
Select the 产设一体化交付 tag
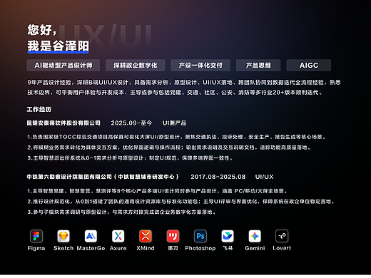200,66
